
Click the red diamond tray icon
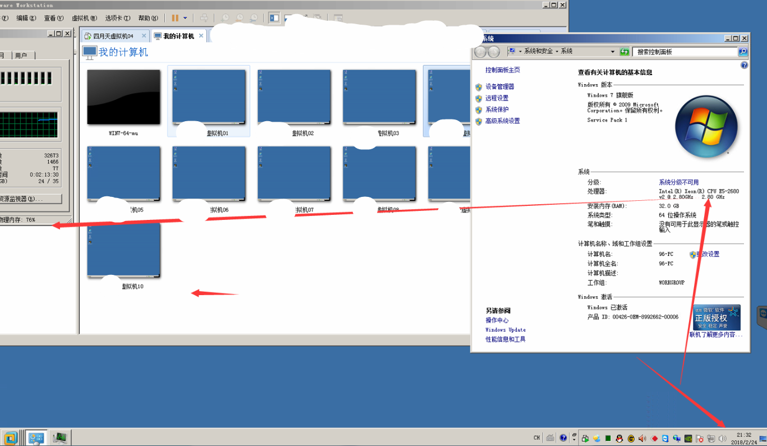pos(654,439)
